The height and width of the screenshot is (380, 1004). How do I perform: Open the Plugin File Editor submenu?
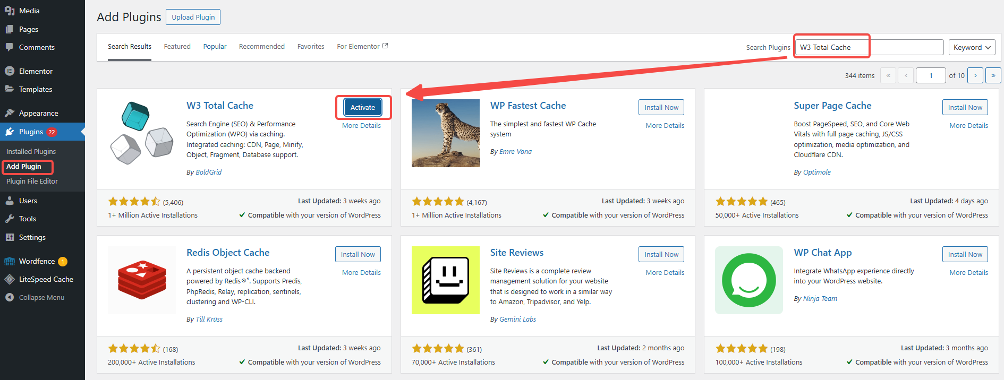pyautogui.click(x=32, y=181)
